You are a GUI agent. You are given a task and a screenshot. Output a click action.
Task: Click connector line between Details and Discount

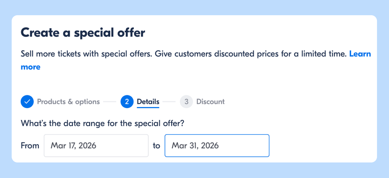click(169, 102)
